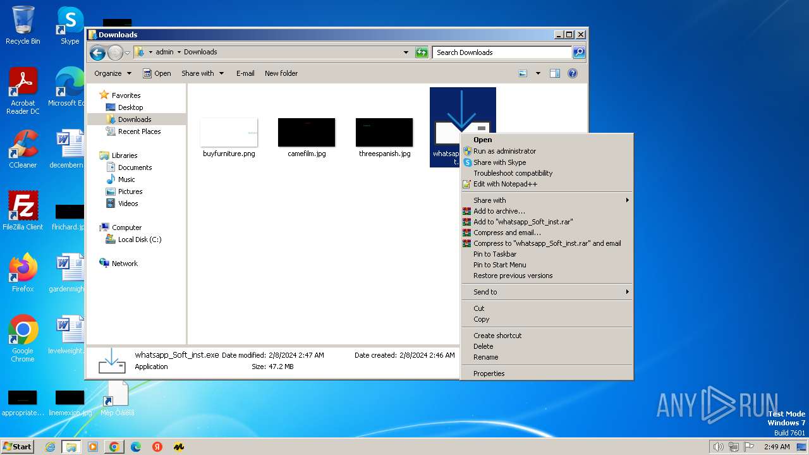The image size is (809, 455).
Task: Open Properties from context menu
Action: point(547,373)
